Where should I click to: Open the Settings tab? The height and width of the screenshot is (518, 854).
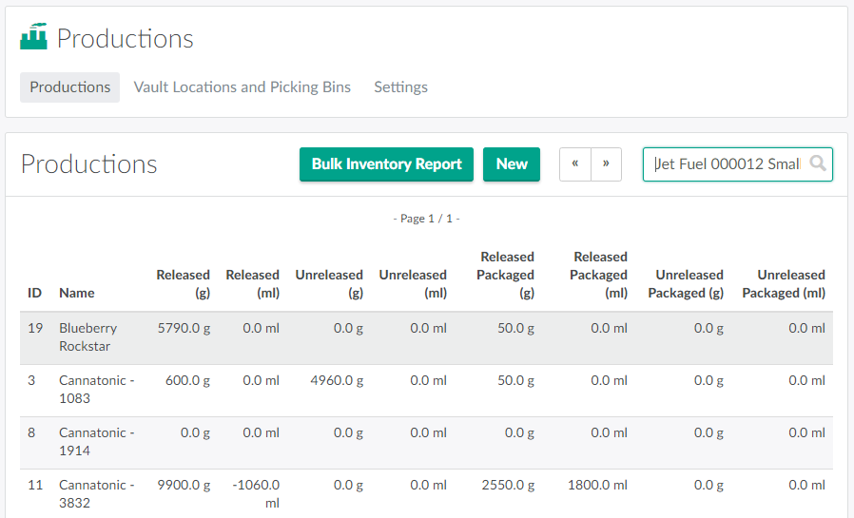[400, 86]
